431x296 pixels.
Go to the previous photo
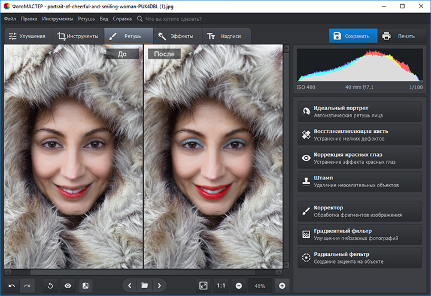click(130, 286)
